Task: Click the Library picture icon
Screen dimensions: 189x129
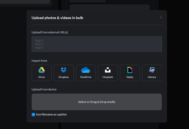Action: pyautogui.click(x=152, y=70)
